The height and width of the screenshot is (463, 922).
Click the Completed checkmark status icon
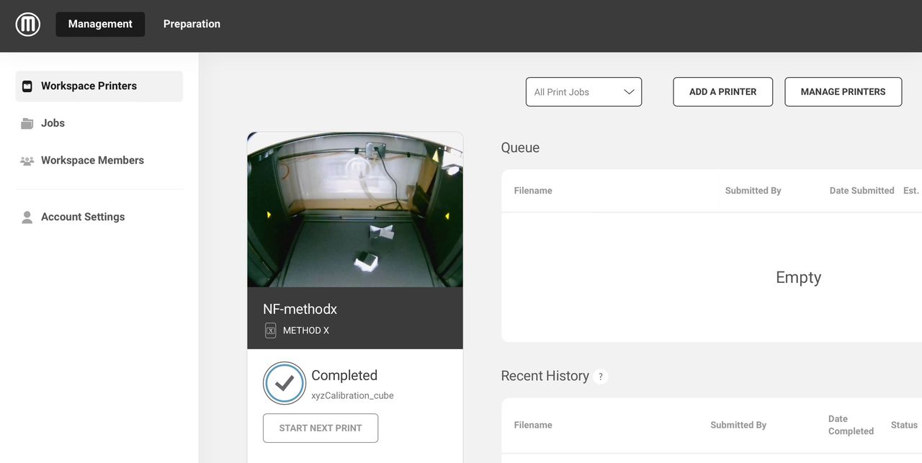click(285, 383)
